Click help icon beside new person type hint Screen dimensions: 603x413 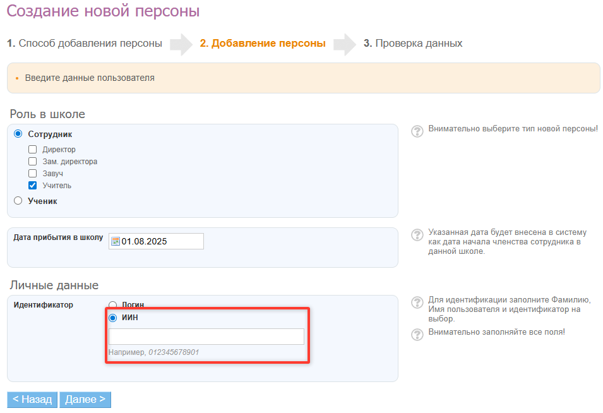[417, 131]
